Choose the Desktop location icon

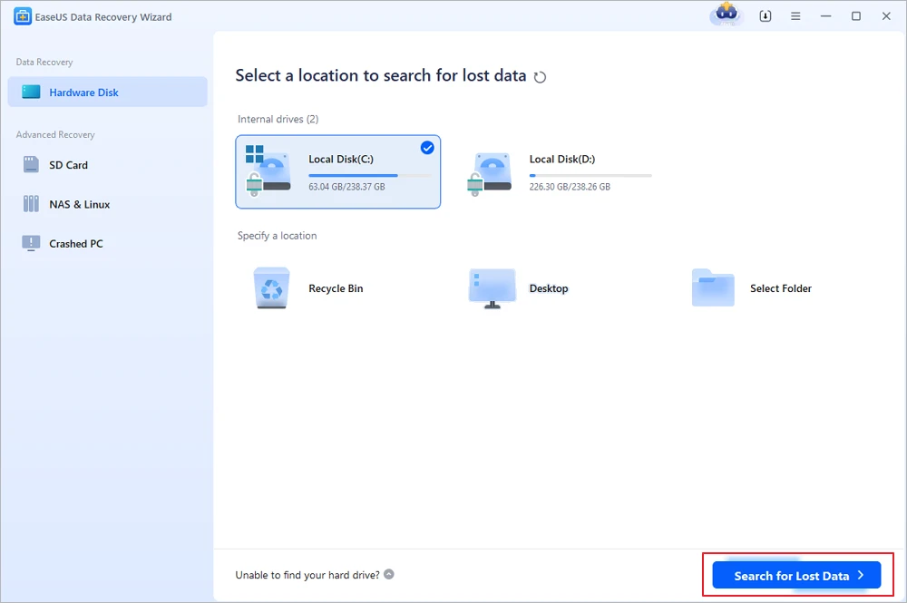(x=492, y=288)
